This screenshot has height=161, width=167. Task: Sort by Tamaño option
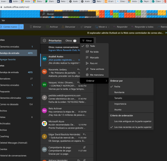point(131,98)
